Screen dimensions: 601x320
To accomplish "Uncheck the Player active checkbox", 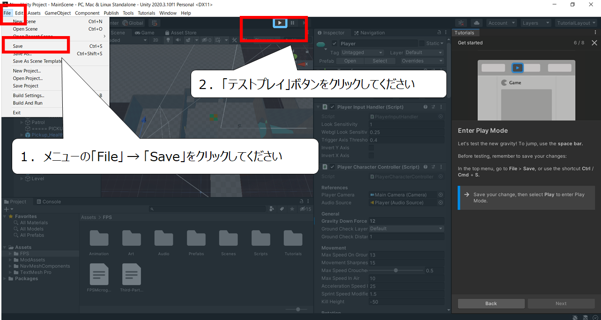I will [334, 44].
